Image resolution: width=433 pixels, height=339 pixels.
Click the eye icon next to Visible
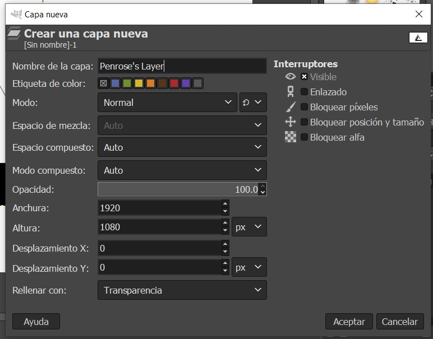pyautogui.click(x=290, y=76)
